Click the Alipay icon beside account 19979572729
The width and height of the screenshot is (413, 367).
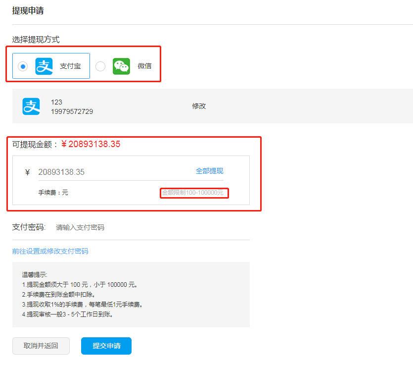(x=31, y=105)
